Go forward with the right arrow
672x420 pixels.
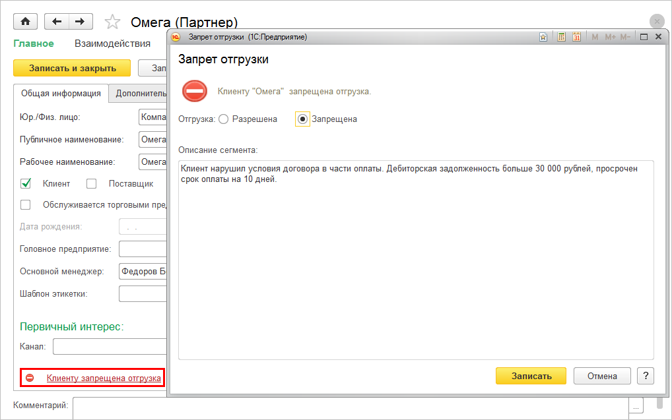(79, 21)
